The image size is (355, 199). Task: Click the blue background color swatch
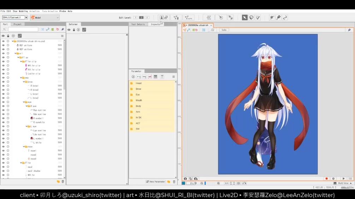click(x=184, y=183)
